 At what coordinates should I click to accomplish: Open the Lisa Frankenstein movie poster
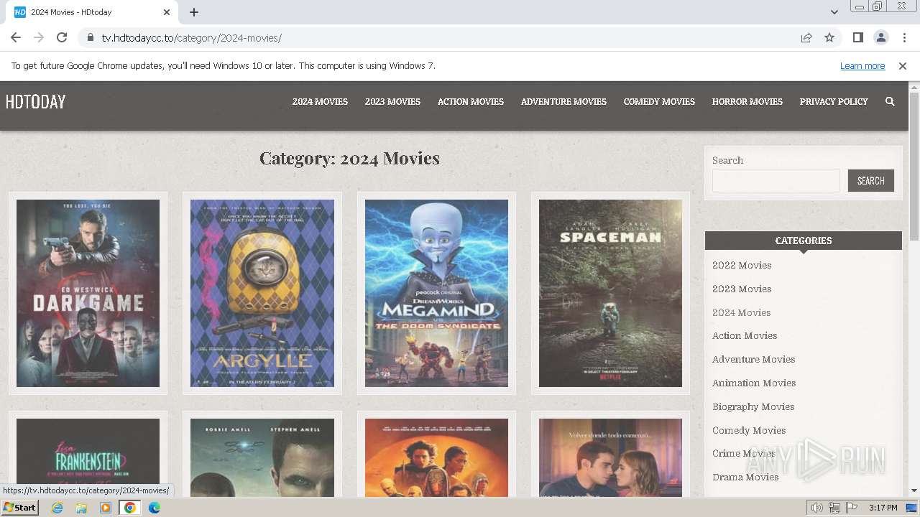click(88, 457)
